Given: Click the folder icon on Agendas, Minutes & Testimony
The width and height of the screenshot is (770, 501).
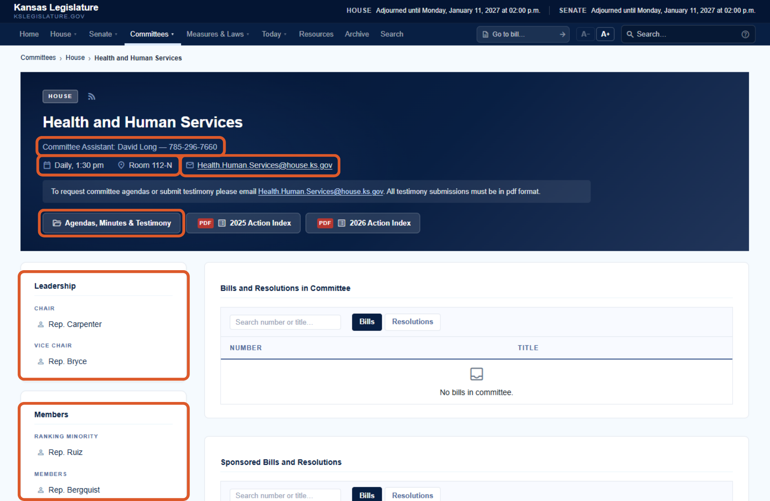Looking at the screenshot, I should (57, 223).
